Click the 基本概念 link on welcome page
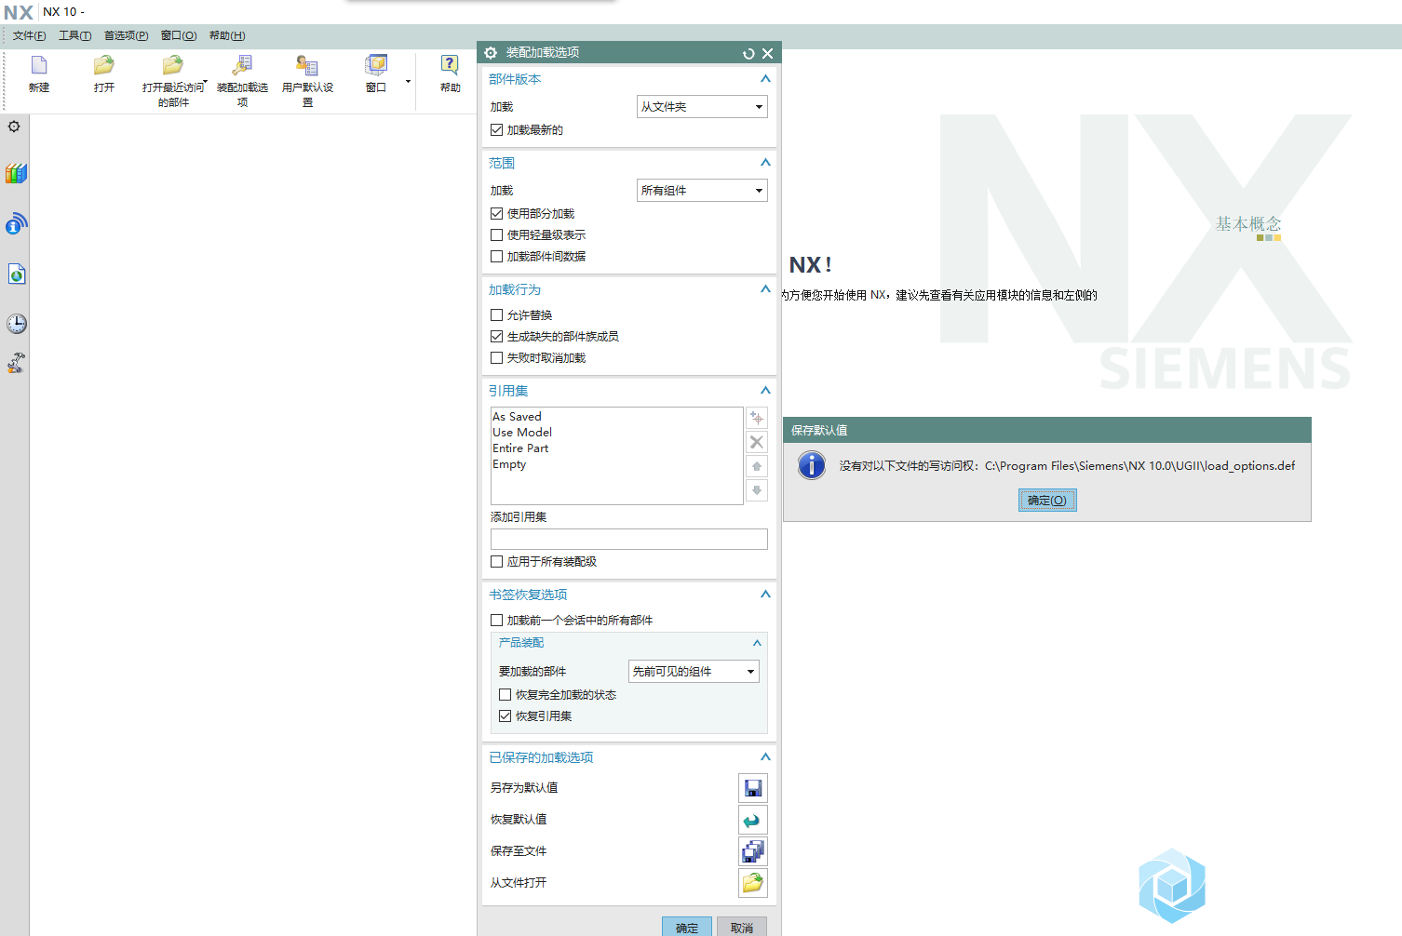The height and width of the screenshot is (936, 1402). point(1248,224)
